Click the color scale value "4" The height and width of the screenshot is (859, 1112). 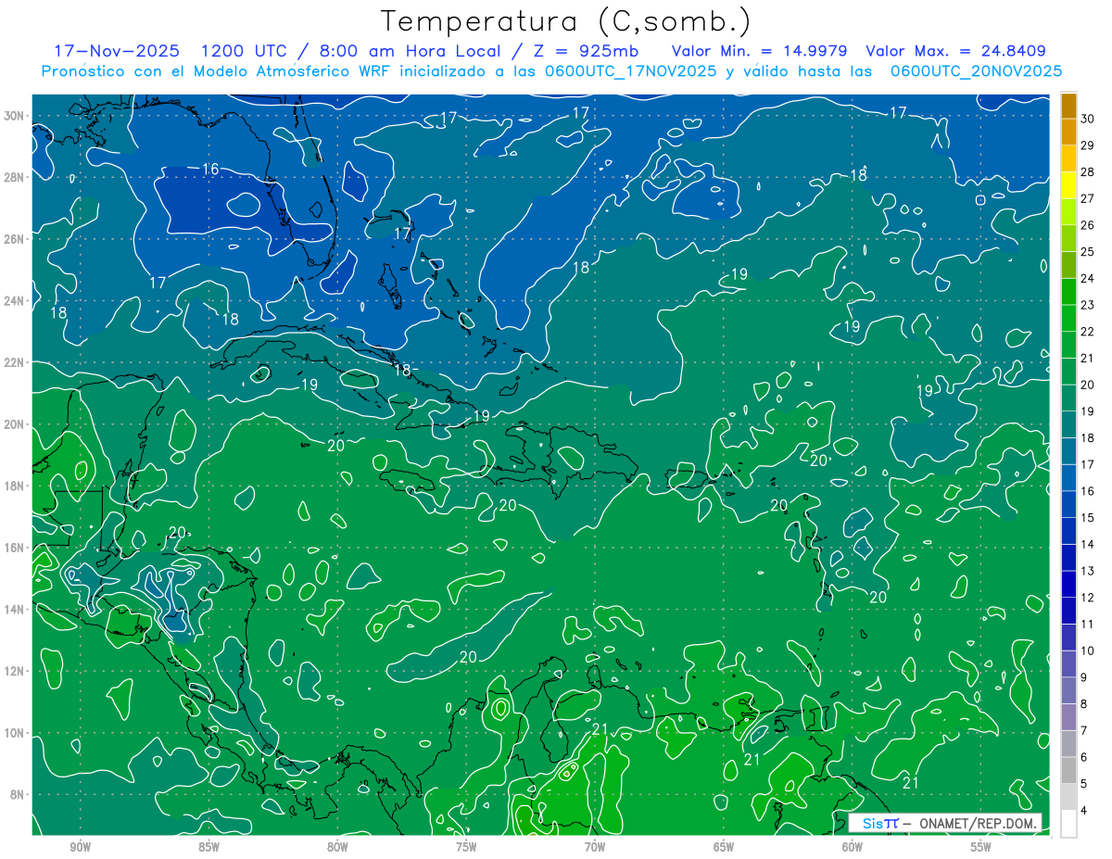(1083, 812)
